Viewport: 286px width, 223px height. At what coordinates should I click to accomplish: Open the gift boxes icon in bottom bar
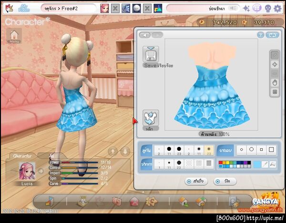click(x=117, y=202)
